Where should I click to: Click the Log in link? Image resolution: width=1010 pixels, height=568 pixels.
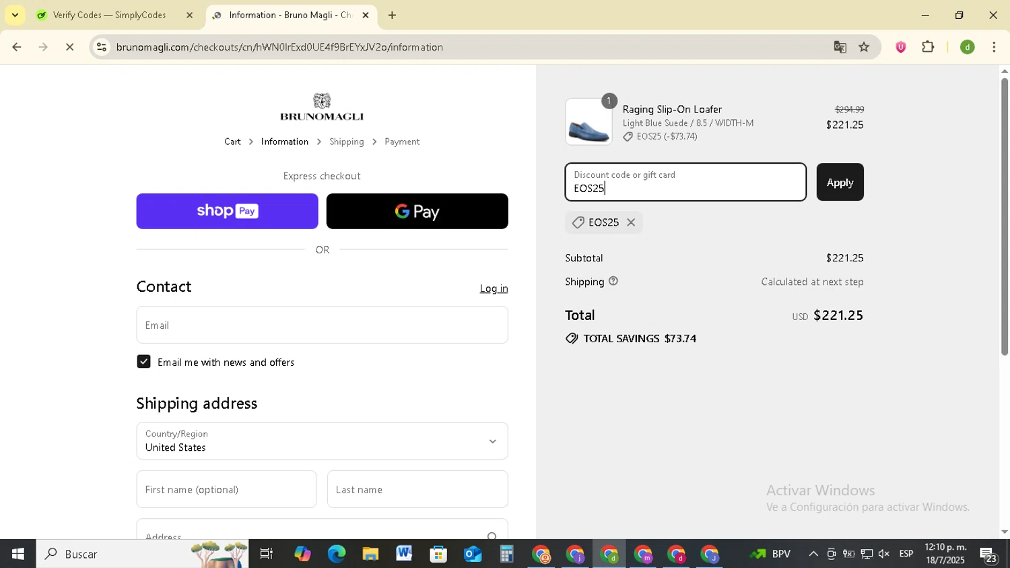point(494,288)
